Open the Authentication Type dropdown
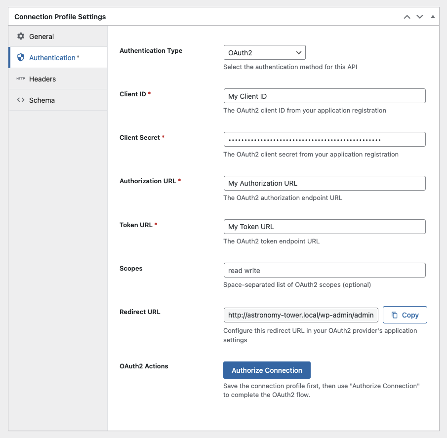 click(x=265, y=52)
